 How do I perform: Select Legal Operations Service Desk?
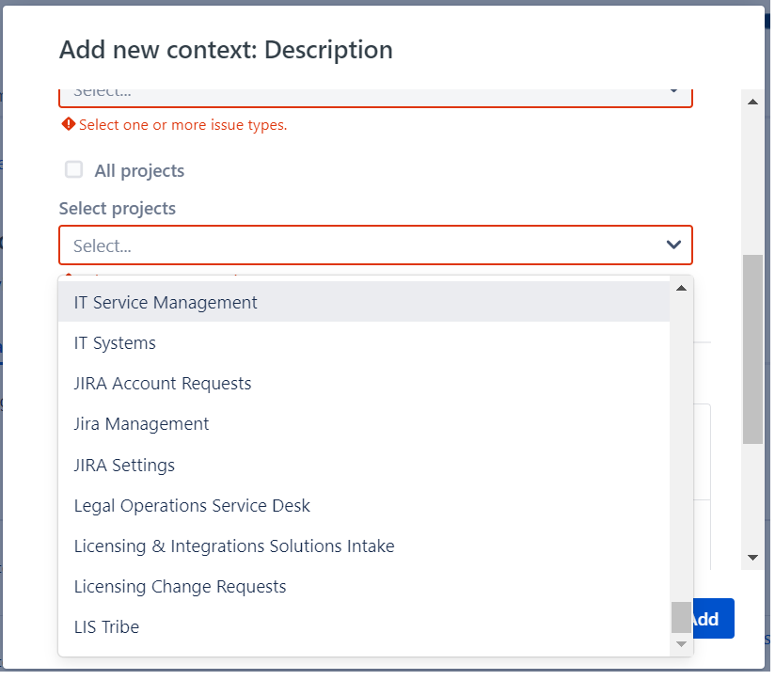point(192,506)
